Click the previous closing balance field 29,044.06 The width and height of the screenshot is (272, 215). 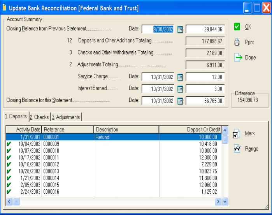205,29
